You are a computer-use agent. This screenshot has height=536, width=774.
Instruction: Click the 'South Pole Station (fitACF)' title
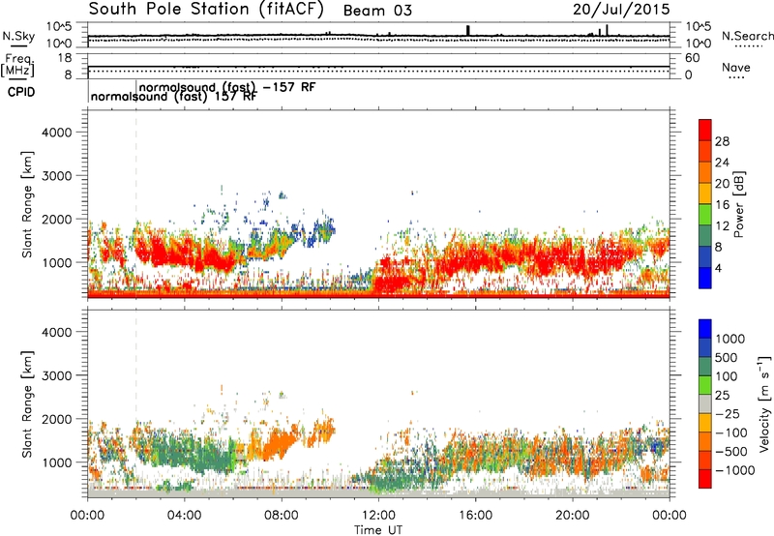tap(206, 10)
